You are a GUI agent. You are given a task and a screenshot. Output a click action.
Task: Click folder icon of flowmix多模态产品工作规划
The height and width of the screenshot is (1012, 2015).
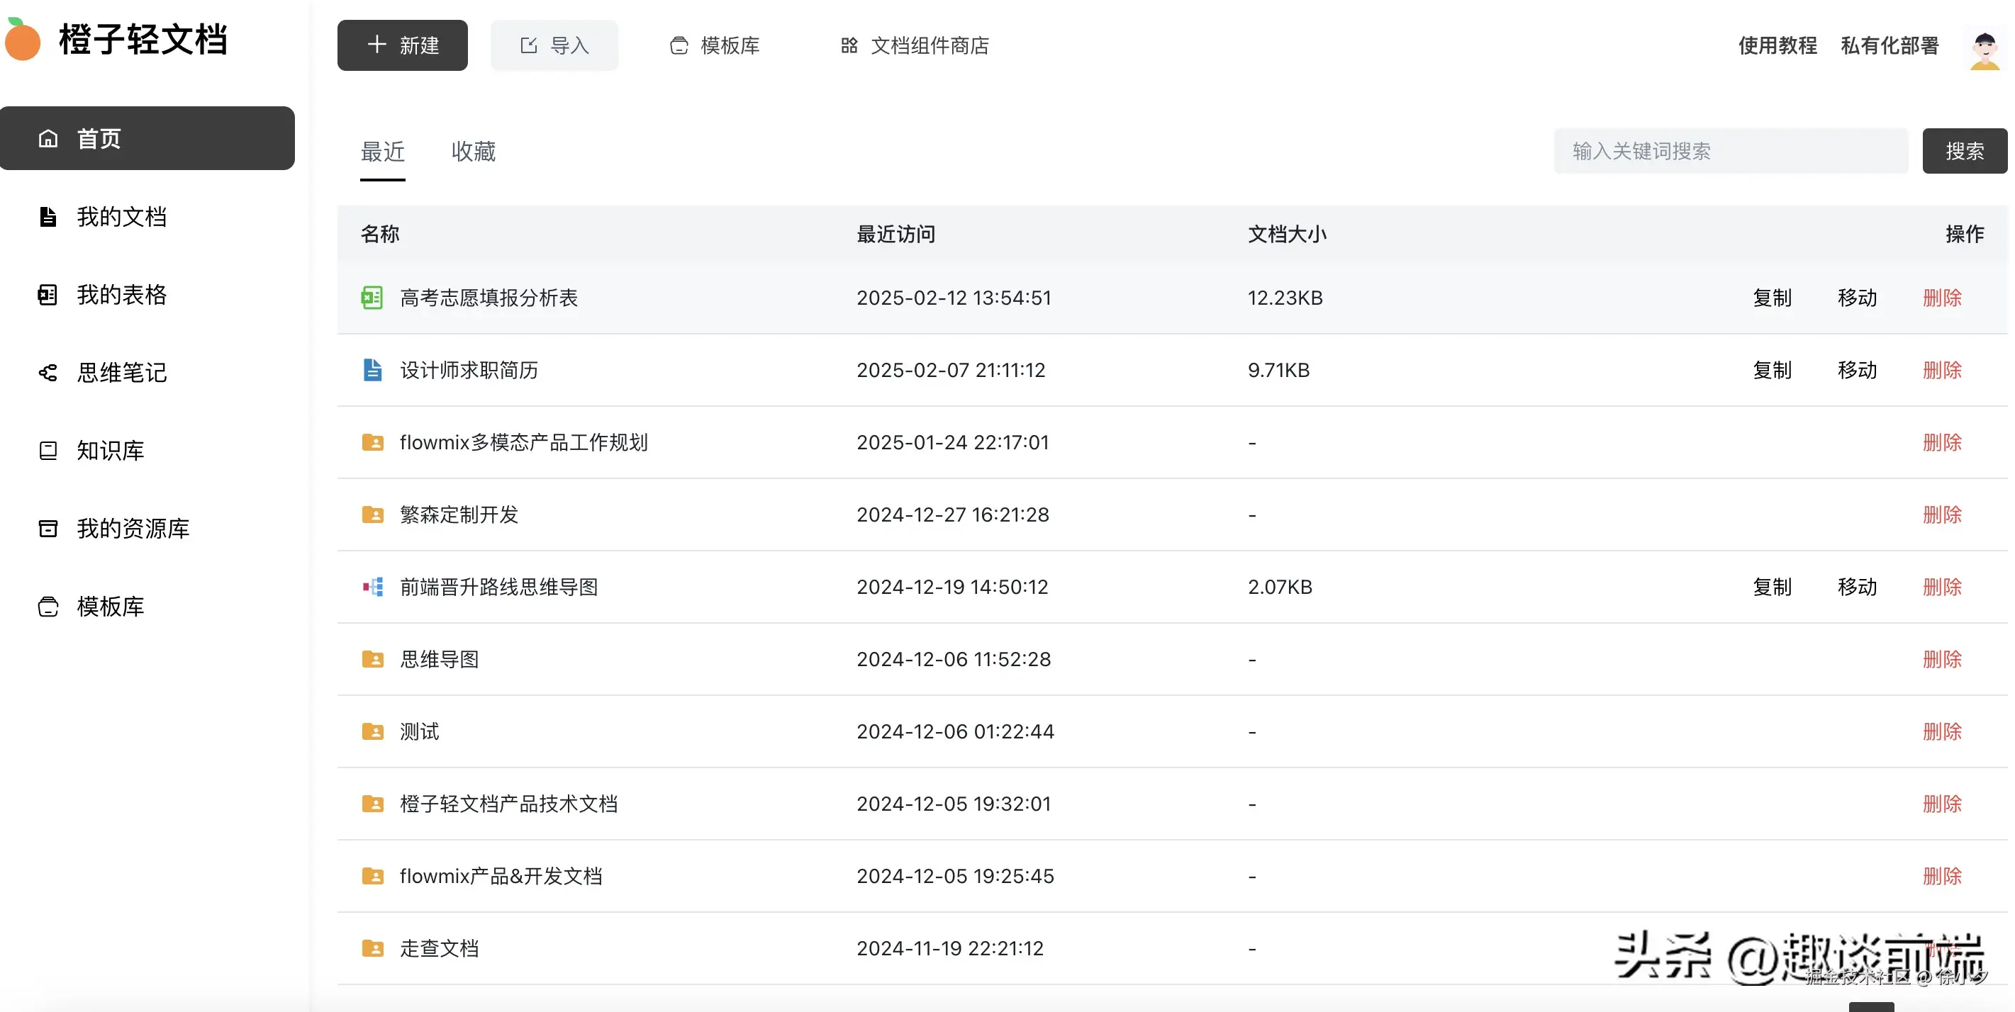point(373,443)
